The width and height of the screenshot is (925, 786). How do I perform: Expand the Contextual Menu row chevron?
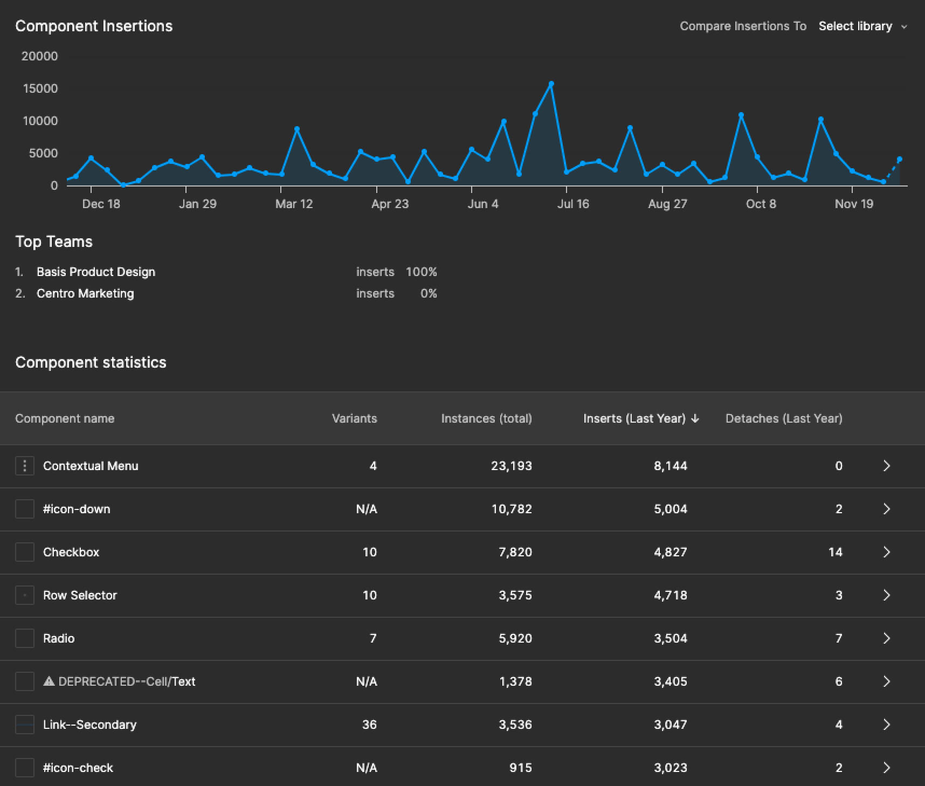[886, 466]
